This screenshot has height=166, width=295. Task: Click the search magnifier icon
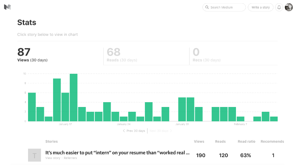(207, 7)
